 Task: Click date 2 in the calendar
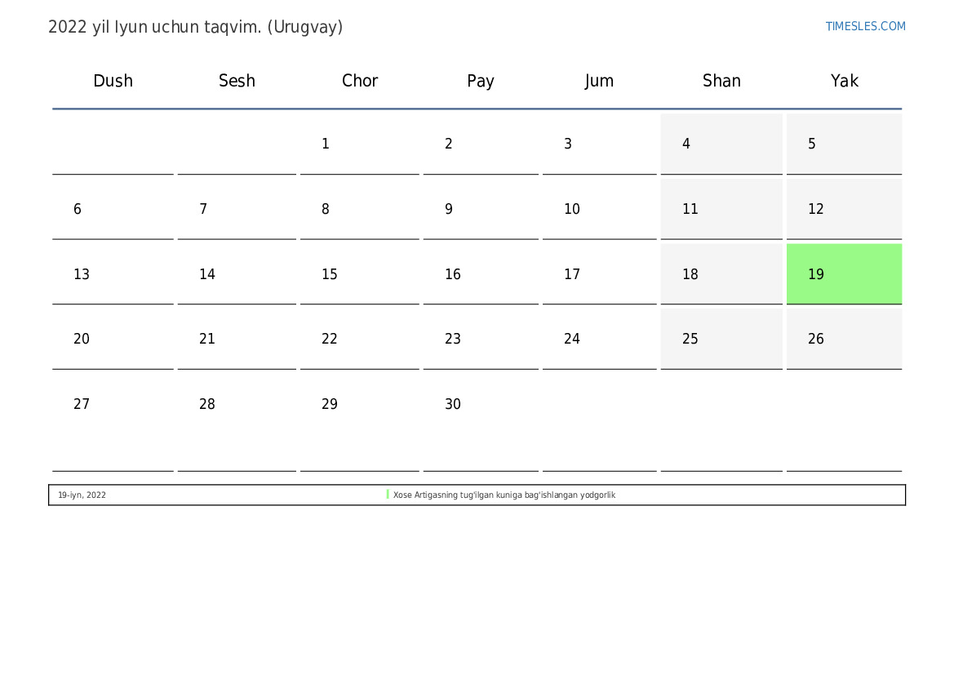pyautogui.click(x=448, y=144)
